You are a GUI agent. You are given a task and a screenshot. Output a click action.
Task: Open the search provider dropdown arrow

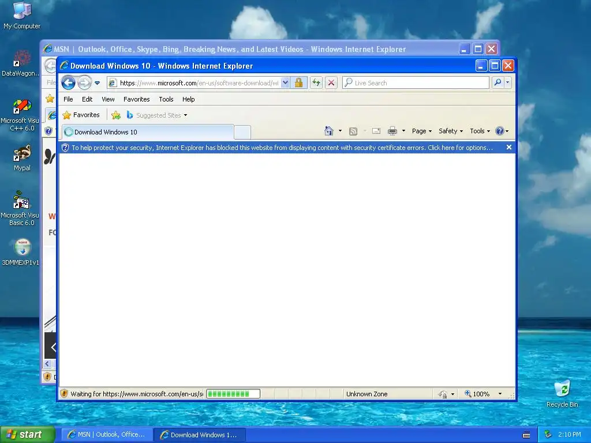[x=508, y=82]
